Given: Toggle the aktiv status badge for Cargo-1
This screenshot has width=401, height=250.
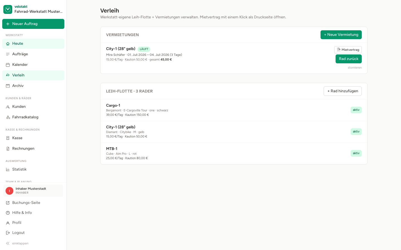Looking at the screenshot, I should pos(356,110).
